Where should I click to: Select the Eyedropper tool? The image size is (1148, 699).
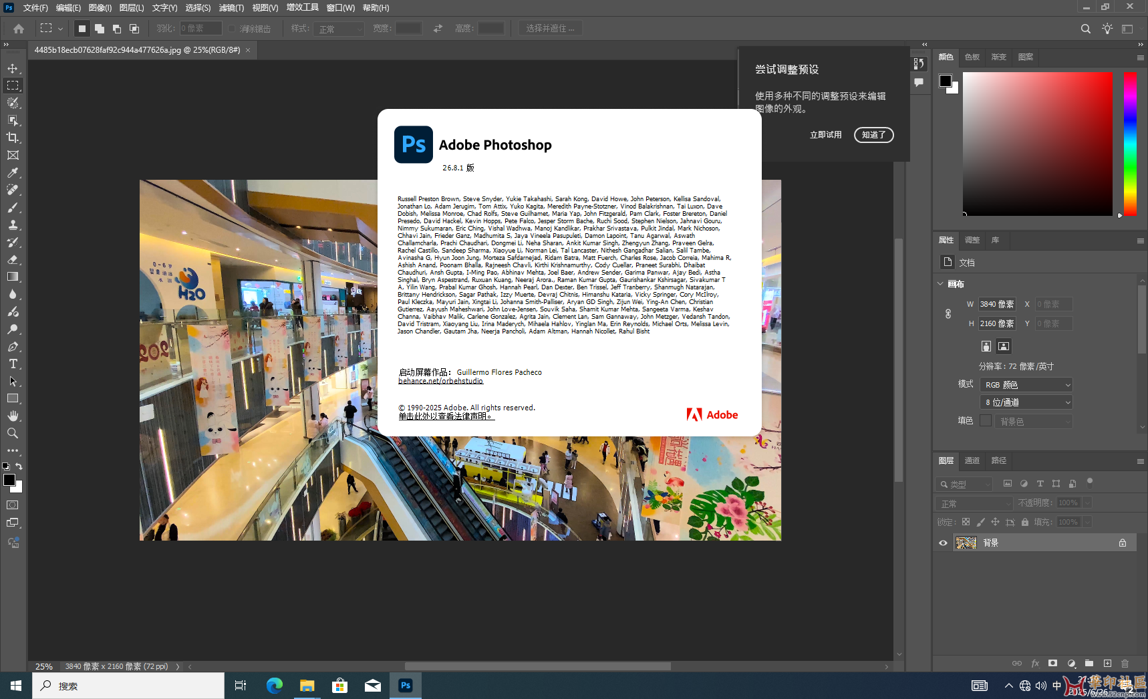pyautogui.click(x=13, y=172)
